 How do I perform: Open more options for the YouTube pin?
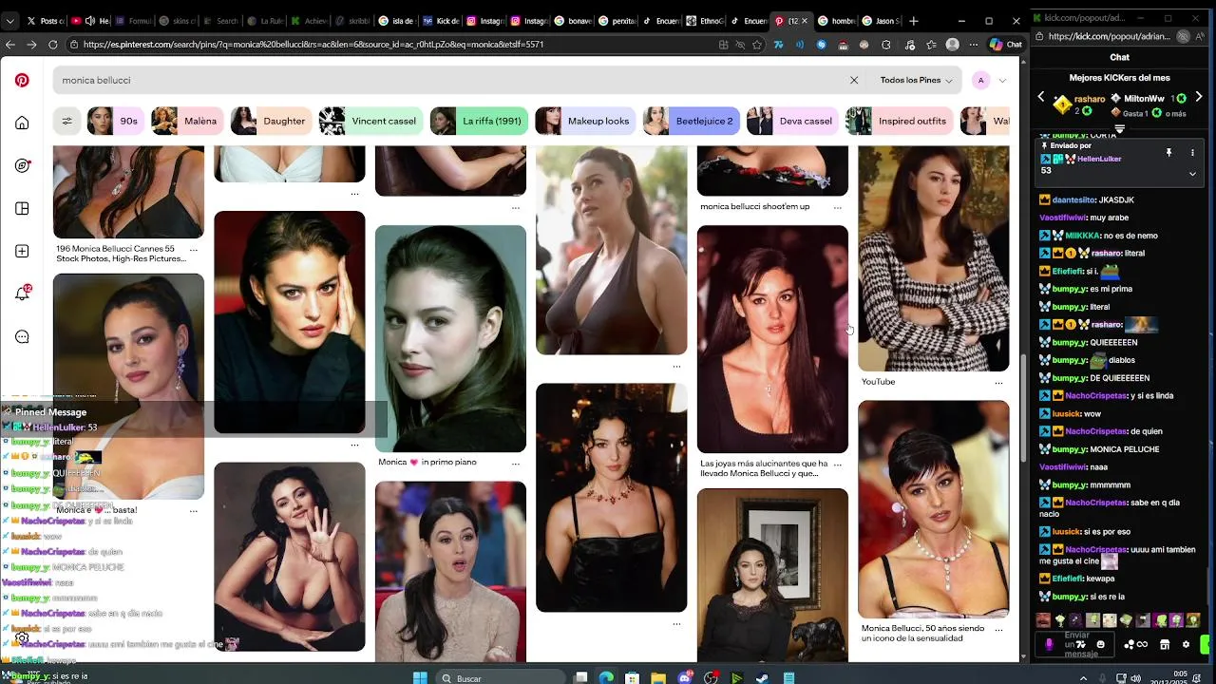998,382
